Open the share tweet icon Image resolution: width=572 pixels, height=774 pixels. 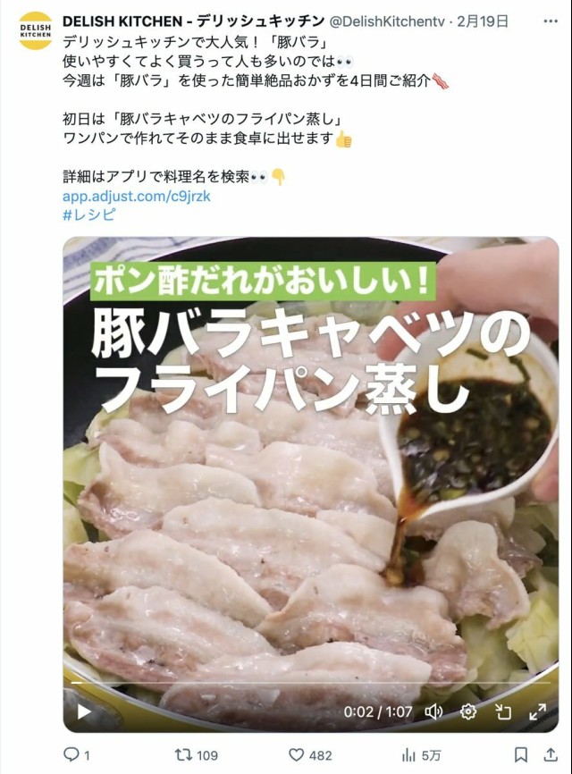click(551, 754)
